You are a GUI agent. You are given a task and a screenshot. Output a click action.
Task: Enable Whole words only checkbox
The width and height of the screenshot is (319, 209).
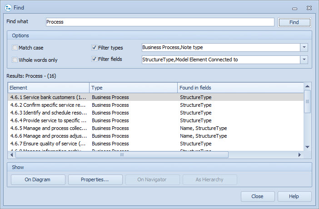coord(15,60)
